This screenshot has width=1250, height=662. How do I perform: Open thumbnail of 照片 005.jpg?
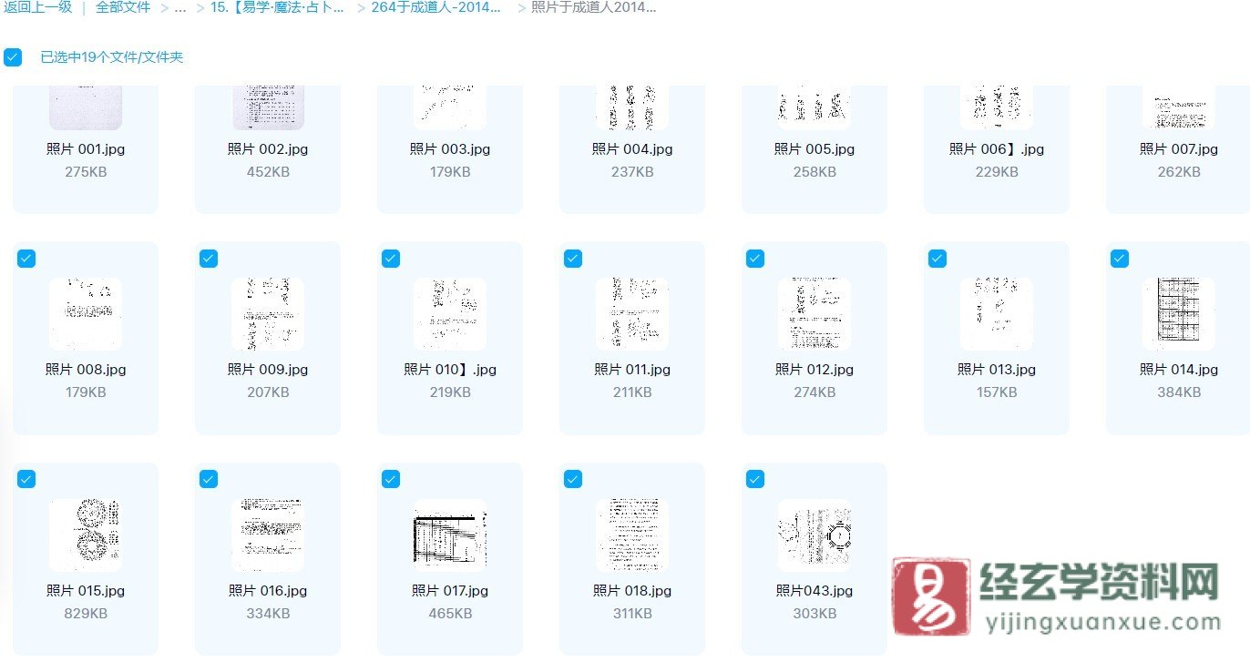point(815,107)
